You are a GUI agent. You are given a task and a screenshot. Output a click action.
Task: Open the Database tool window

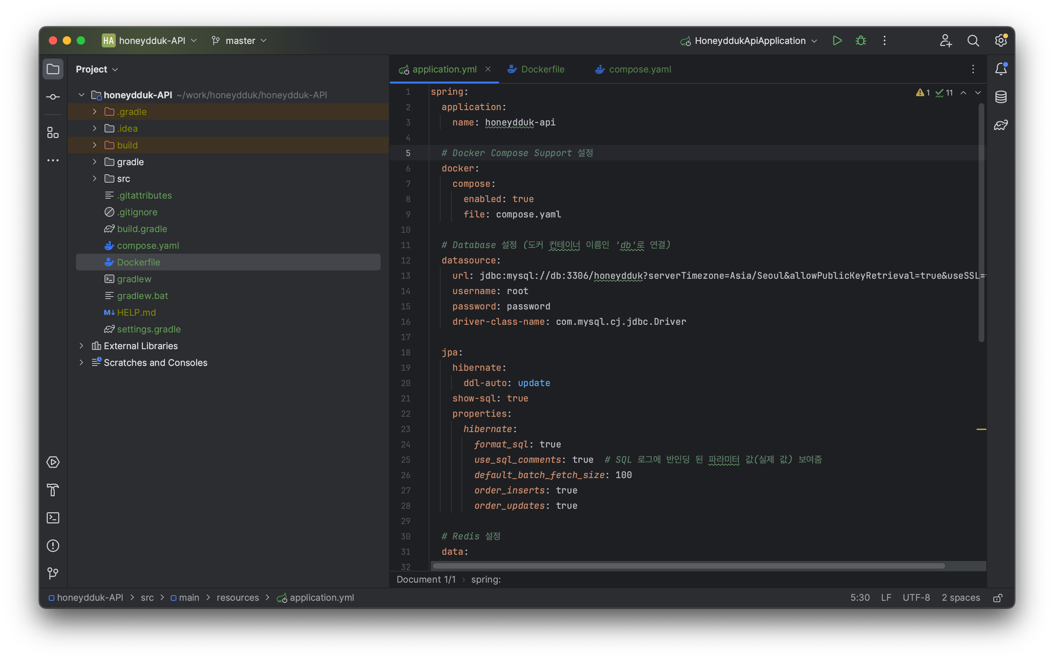[1001, 97]
